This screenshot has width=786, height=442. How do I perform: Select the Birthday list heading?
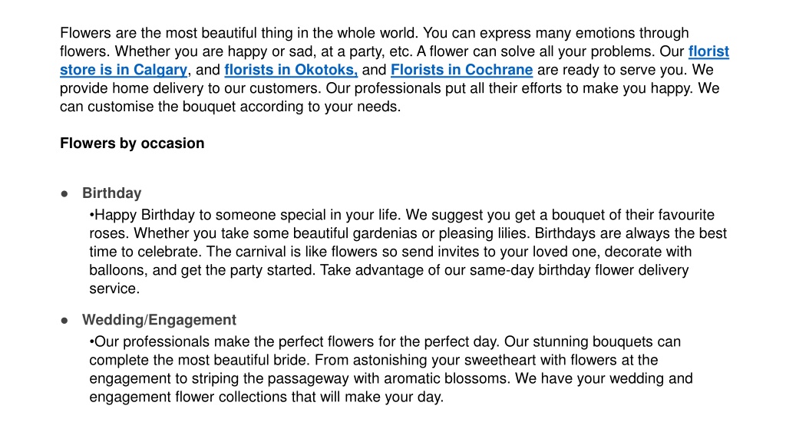(112, 193)
